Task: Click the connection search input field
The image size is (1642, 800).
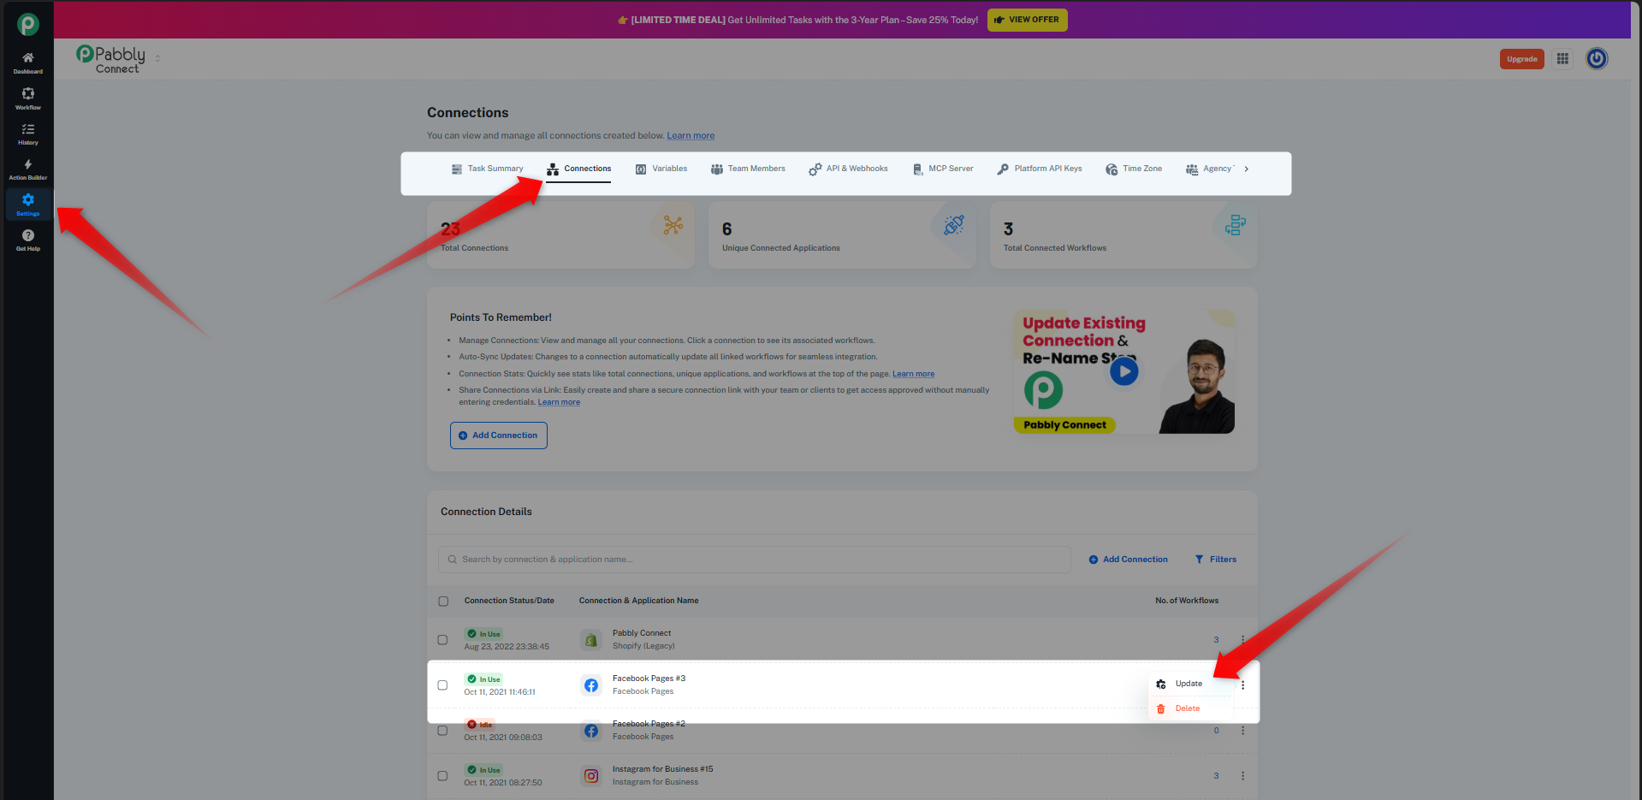Action: [x=755, y=560]
